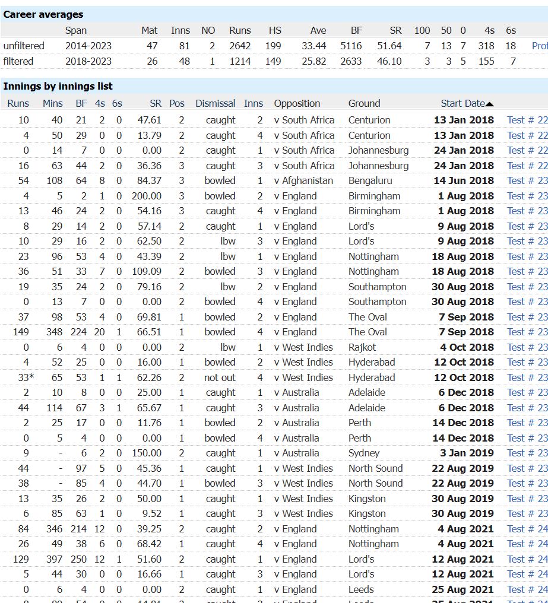Click strike rate value 150.00
Screen dimensions: 548x603
(x=147, y=453)
